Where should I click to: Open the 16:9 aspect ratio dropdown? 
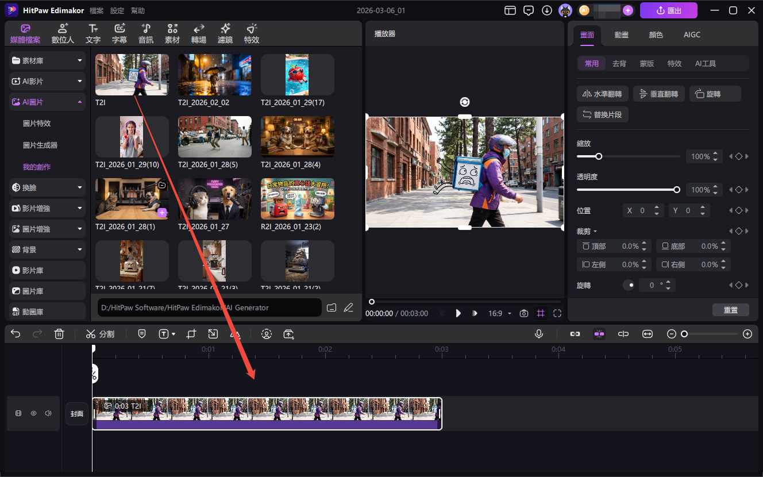(x=499, y=313)
